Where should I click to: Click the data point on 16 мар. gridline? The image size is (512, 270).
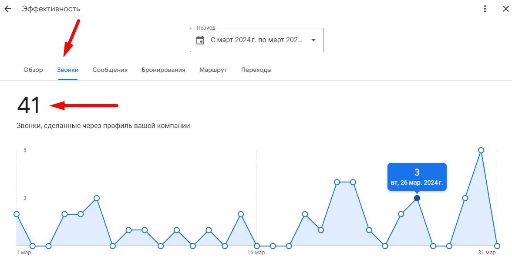[x=257, y=246]
